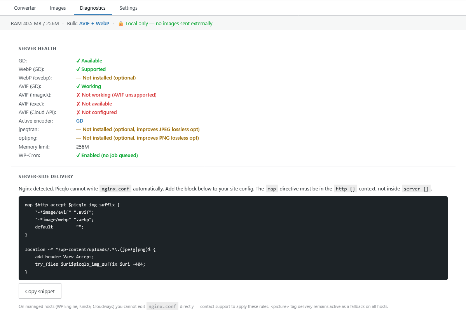Click the first inline 'nginx.conf' code tag

pos(115,189)
